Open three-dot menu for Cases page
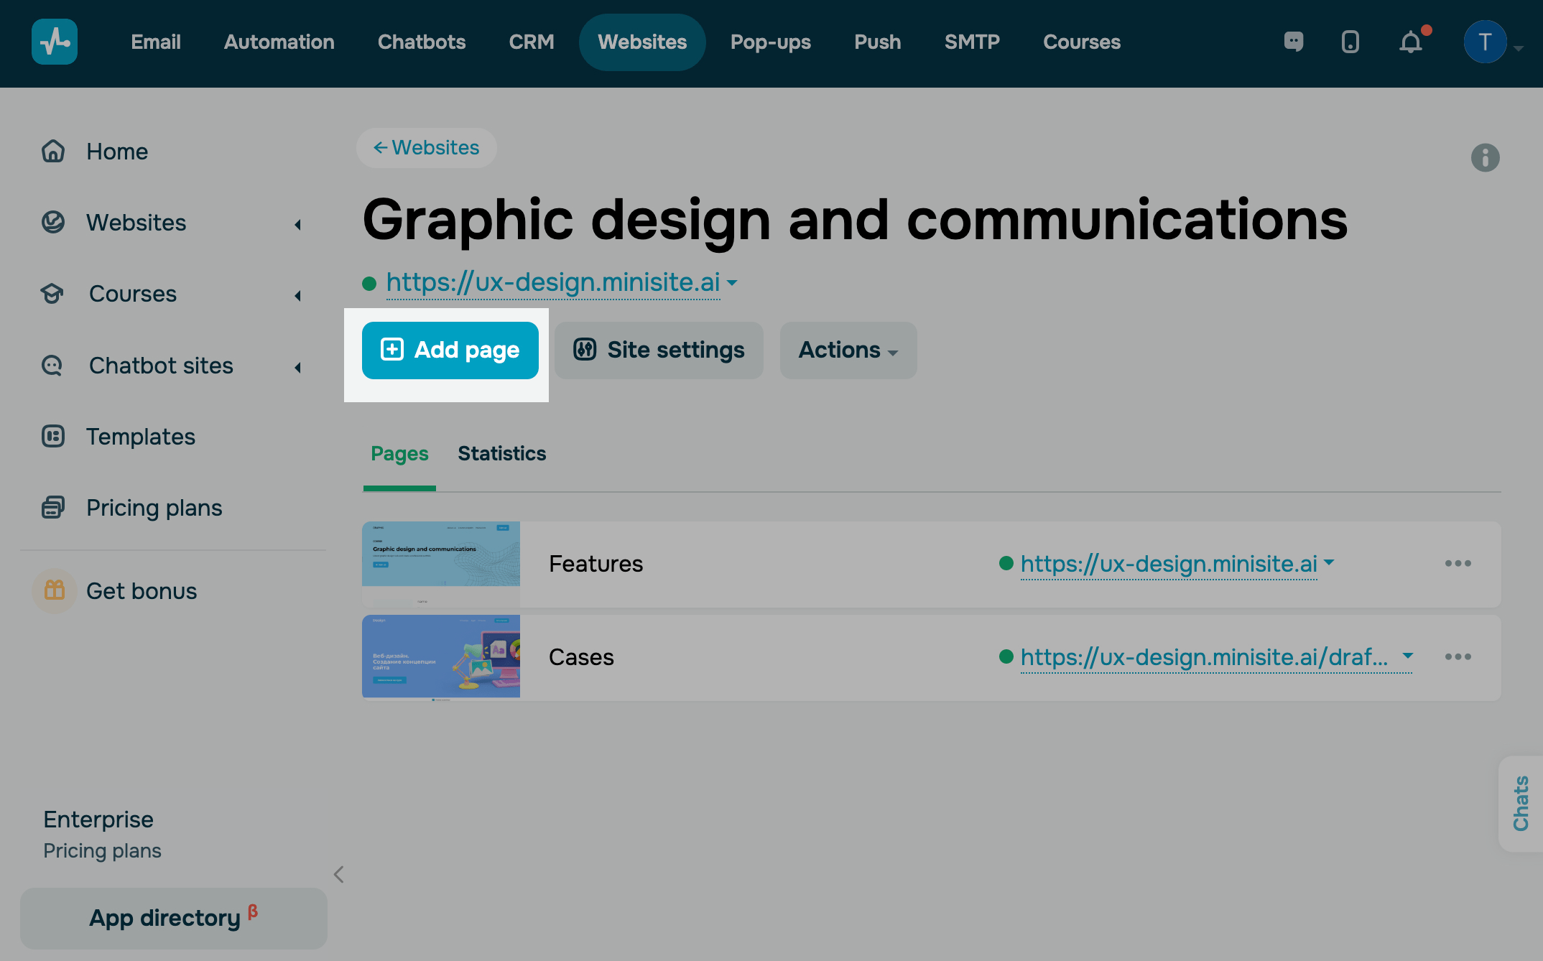Image resolution: width=1543 pixels, height=961 pixels. 1458,657
